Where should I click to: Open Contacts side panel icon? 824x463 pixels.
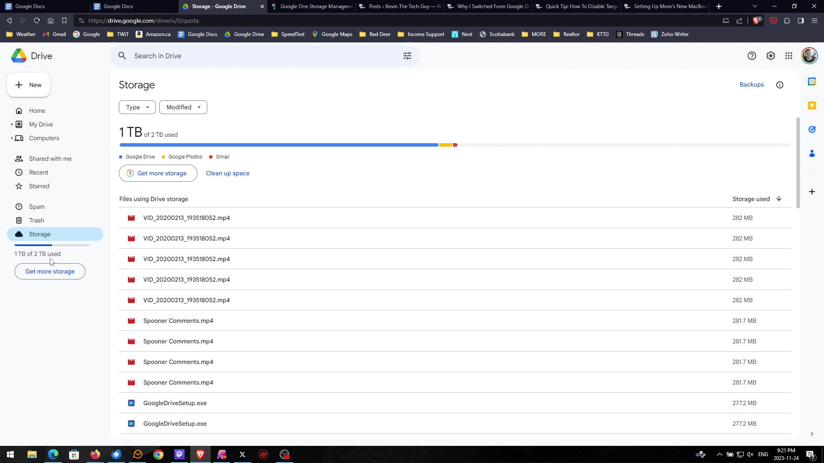coord(812,153)
